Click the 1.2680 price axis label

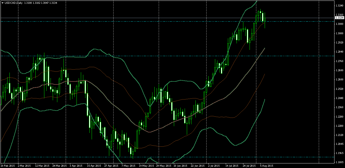[339, 70]
